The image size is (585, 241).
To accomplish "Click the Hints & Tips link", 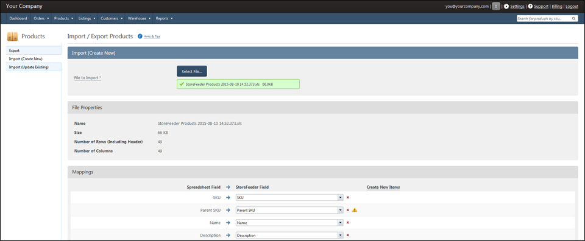I will coord(152,37).
